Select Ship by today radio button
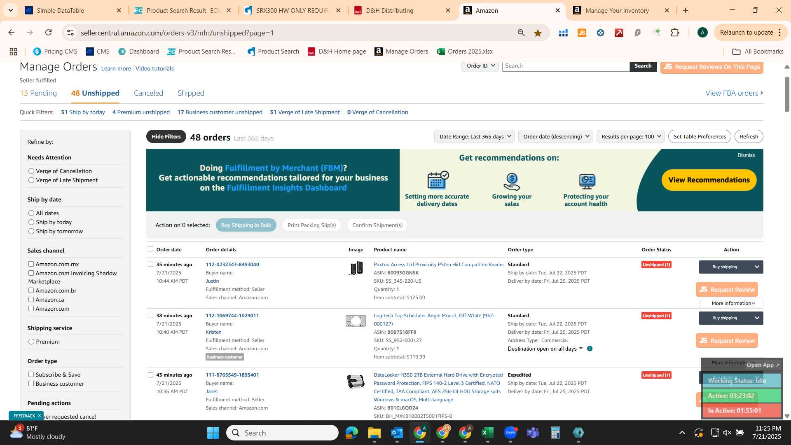 pos(31,222)
